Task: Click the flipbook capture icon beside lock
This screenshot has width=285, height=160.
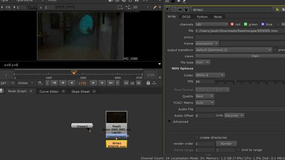Action: pyautogui.click(x=154, y=83)
